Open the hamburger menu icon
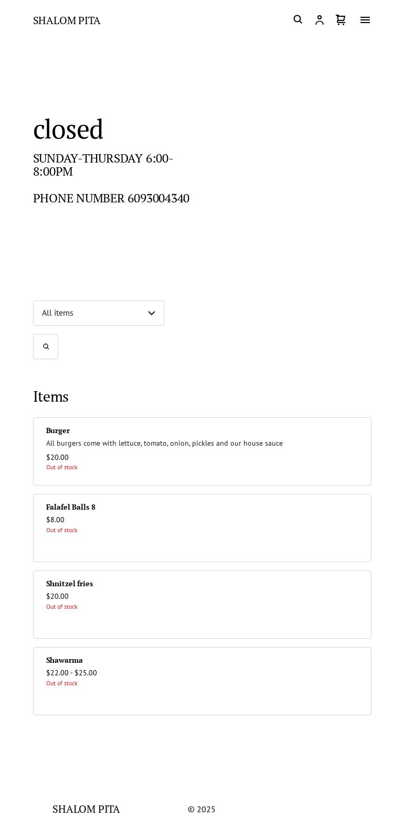This screenshot has height=840, width=404. pyautogui.click(x=365, y=20)
